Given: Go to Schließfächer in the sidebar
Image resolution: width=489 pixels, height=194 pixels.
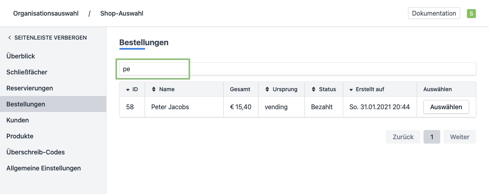Looking at the screenshot, I should [27, 72].
